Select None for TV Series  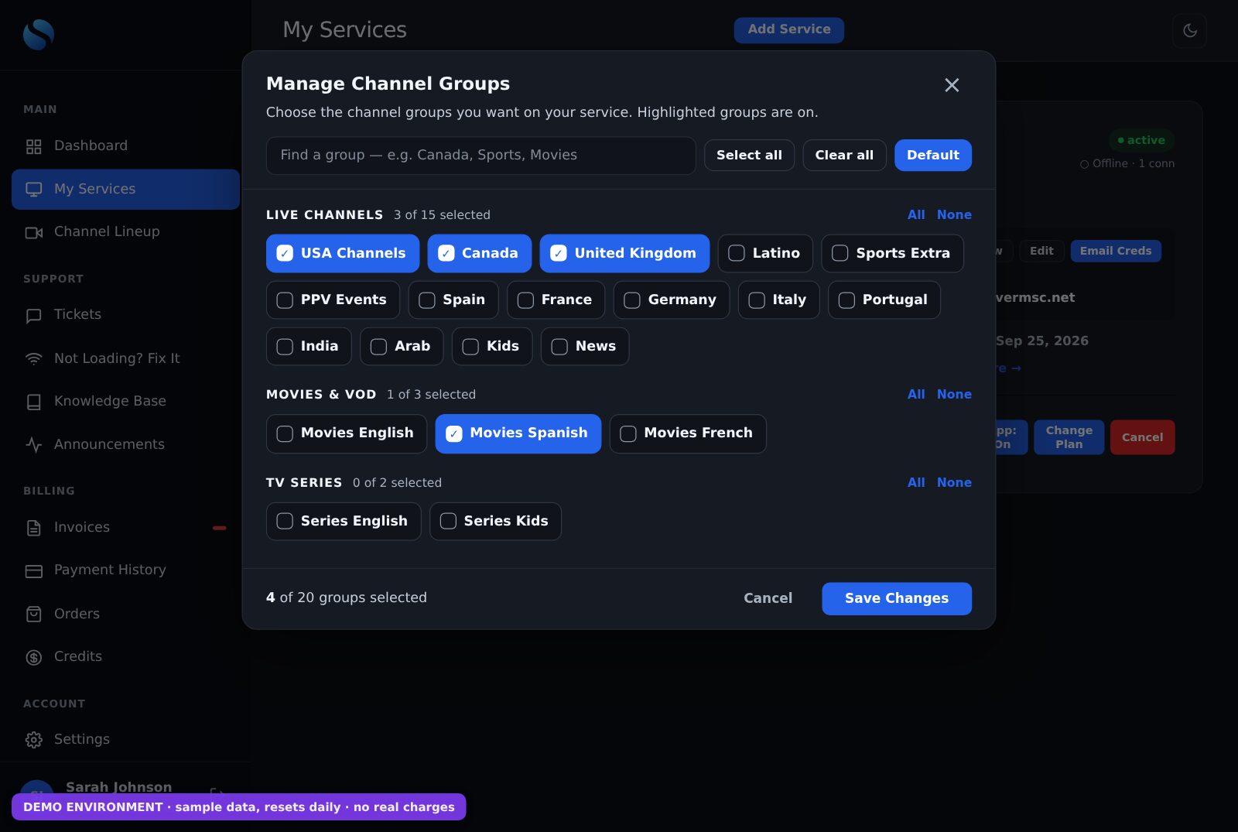coord(954,483)
